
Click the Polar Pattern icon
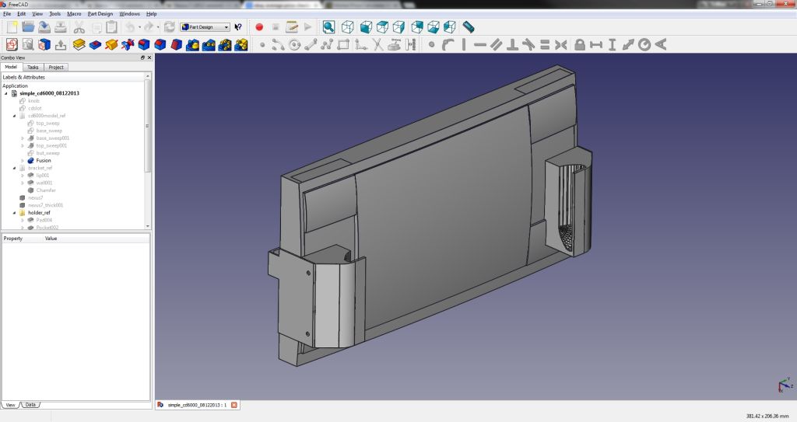[225, 45]
